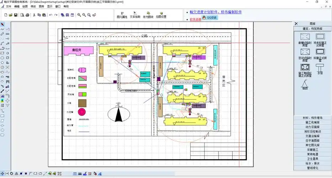
Task: Close the 图库 library panel
Action: [296, 24]
